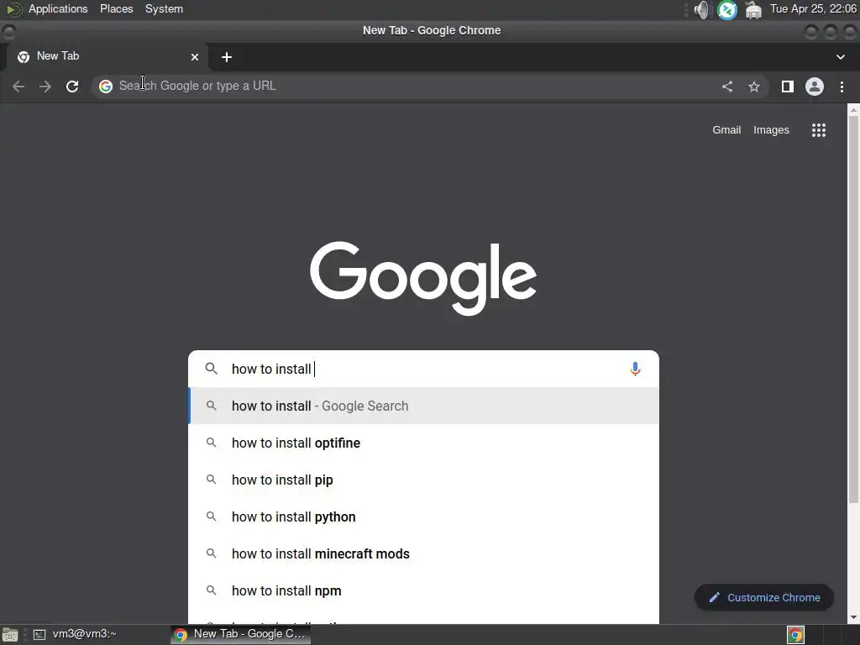Image resolution: width=860 pixels, height=645 pixels.
Task: Select the 'how to install npm' suggestion
Action: pyautogui.click(x=424, y=590)
